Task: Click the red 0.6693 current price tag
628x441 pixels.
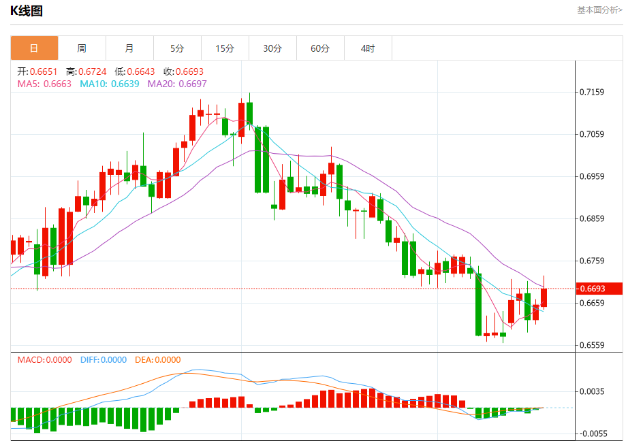Action: [599, 289]
